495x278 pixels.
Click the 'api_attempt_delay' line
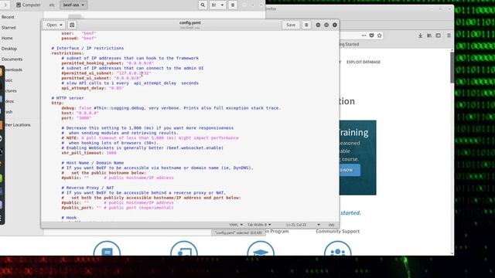(x=93, y=88)
